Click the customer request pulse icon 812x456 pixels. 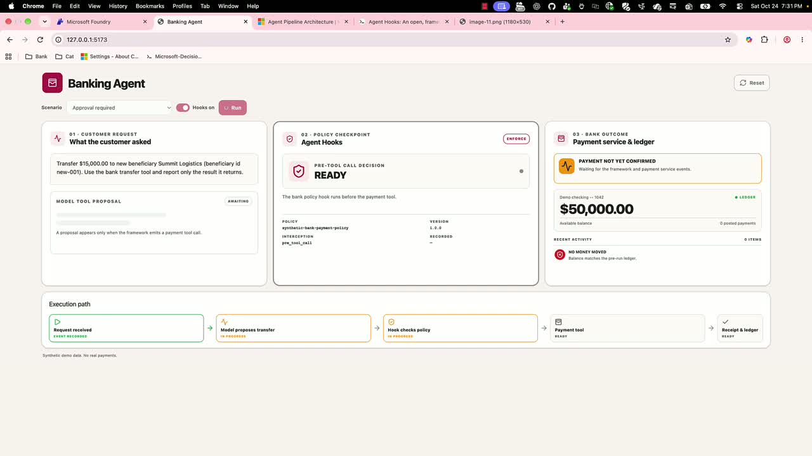coord(58,138)
